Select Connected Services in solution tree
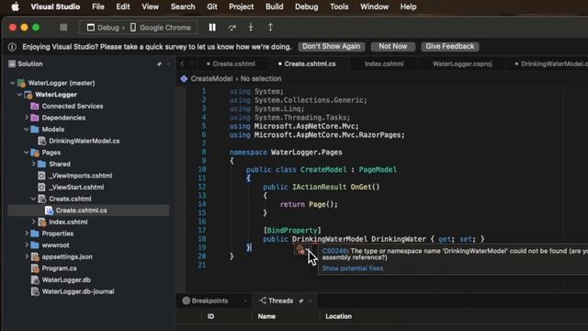The height and width of the screenshot is (331, 588). click(73, 107)
